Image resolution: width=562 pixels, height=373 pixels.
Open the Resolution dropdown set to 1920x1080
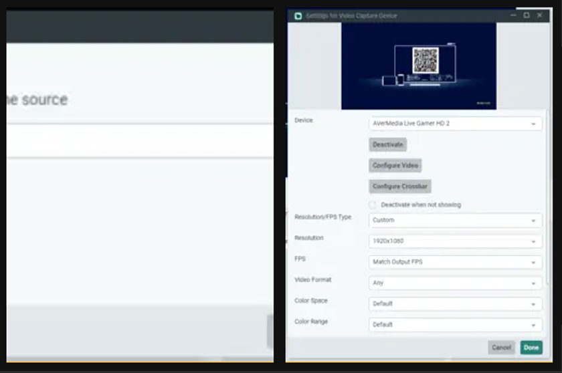455,241
